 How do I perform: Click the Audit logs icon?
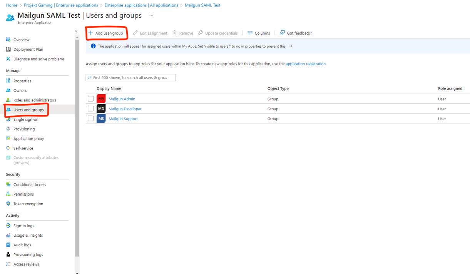[x=8, y=245]
